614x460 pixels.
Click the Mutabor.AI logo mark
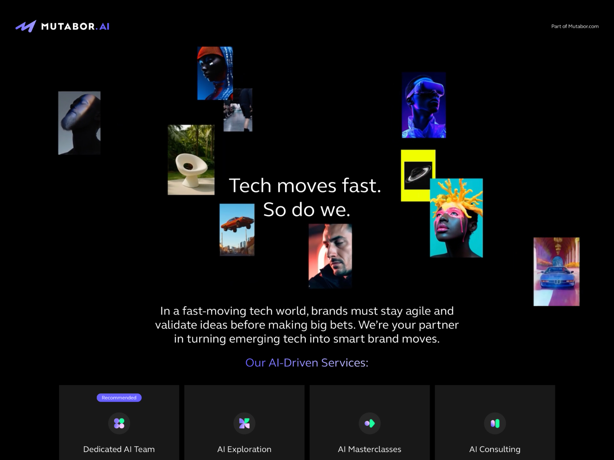click(26, 26)
